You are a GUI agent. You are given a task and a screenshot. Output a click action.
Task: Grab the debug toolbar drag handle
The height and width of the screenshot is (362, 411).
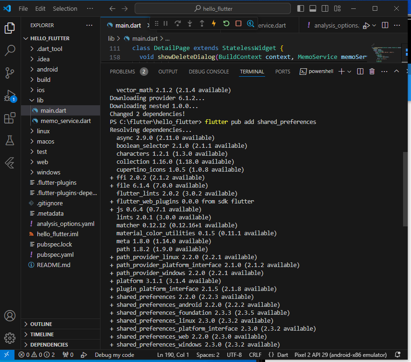tap(157, 24)
